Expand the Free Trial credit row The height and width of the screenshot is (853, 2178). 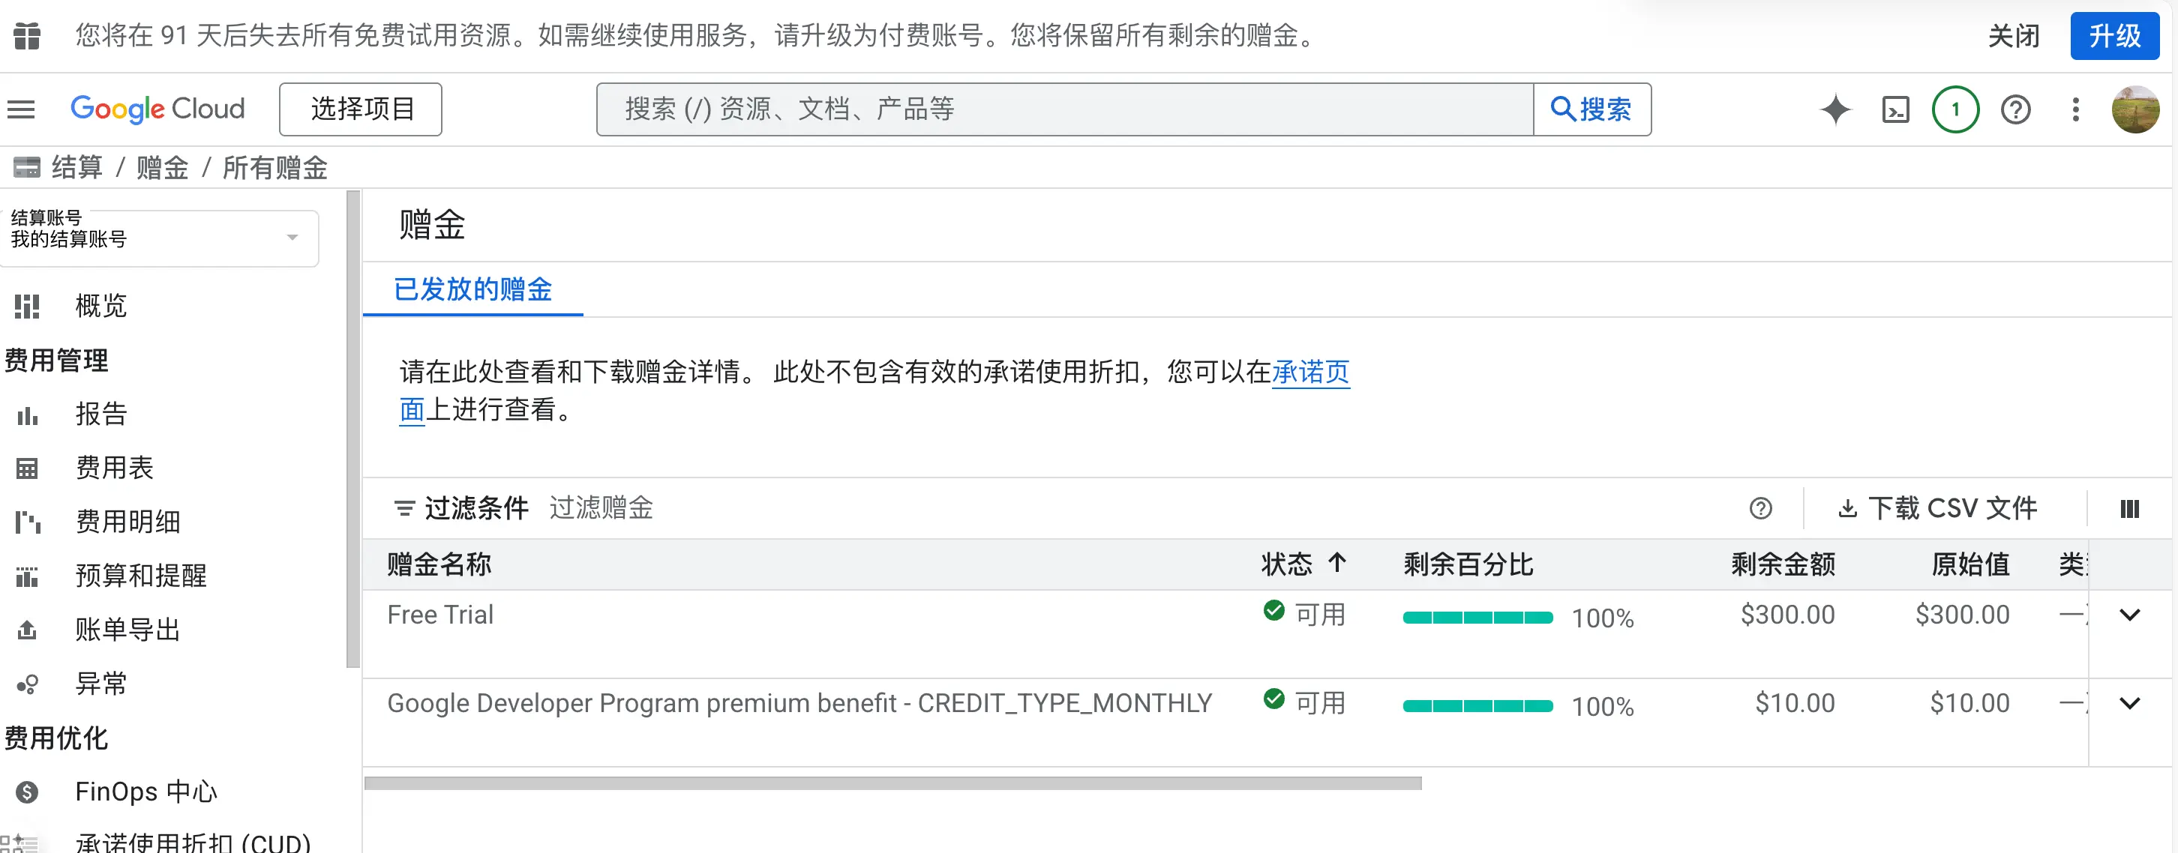[x=2129, y=615]
